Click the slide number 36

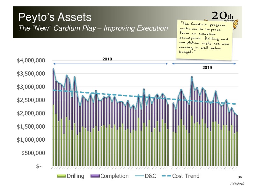(x=240, y=177)
